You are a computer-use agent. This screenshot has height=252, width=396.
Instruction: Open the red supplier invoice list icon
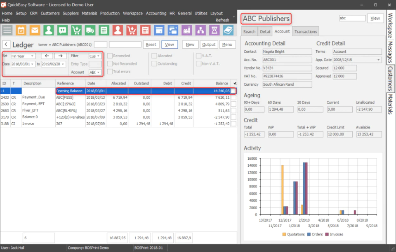click(145, 30)
